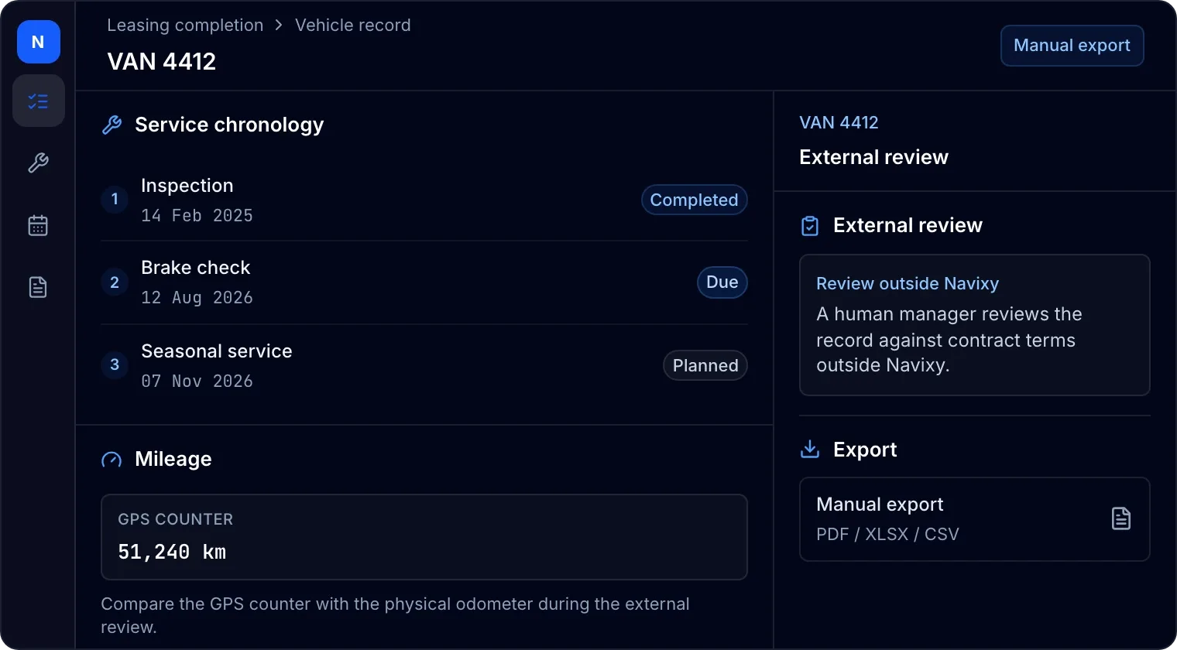Open the calendar icon in the sidebar
Image resolution: width=1177 pixels, height=650 pixels.
tap(38, 225)
